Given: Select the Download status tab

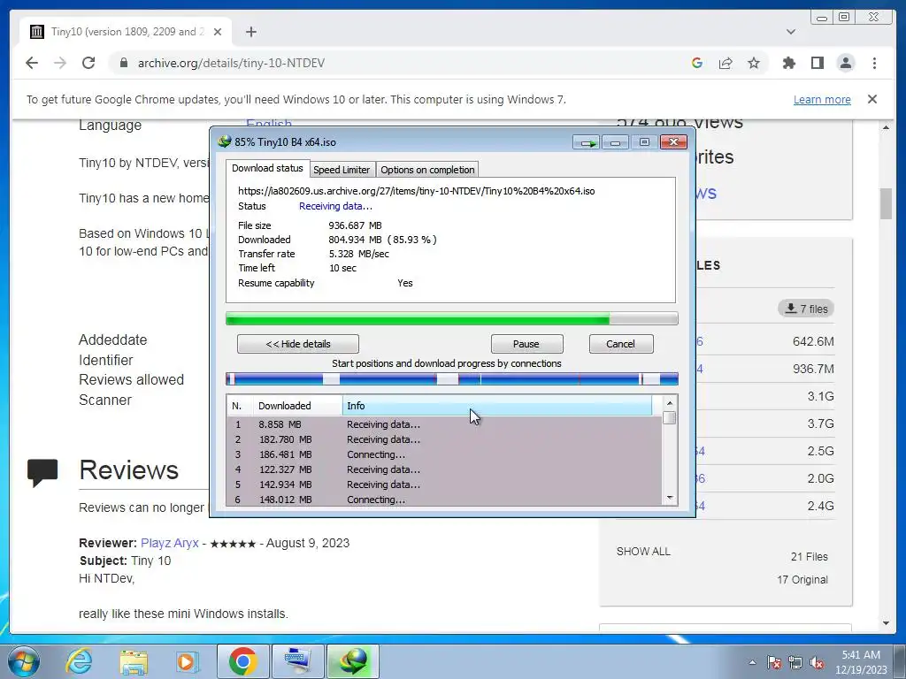Looking at the screenshot, I should (x=267, y=168).
